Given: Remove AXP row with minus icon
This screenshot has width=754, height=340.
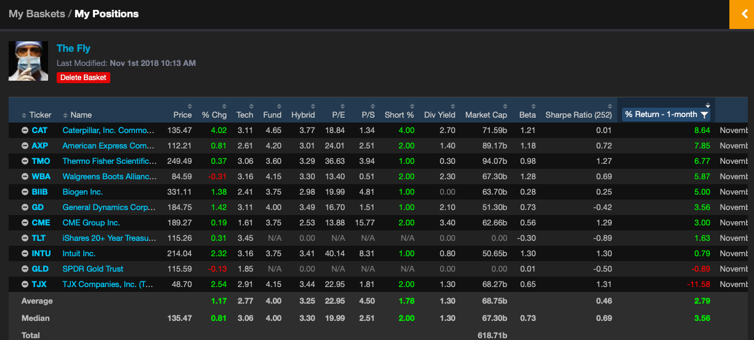Looking at the screenshot, I should pos(25,146).
